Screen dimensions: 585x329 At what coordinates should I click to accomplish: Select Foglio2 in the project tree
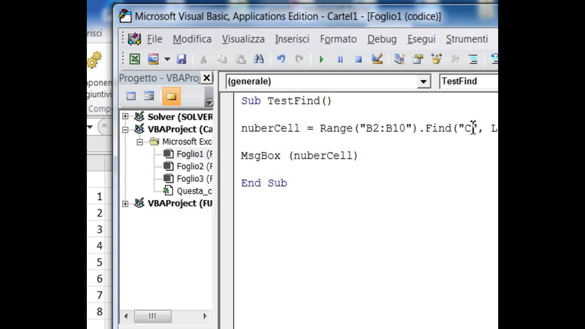tap(194, 166)
